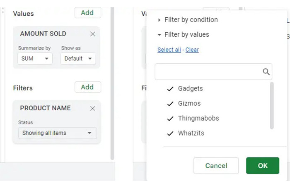Click the filter values search box
Screen dimensions: 290x195
(208, 72)
